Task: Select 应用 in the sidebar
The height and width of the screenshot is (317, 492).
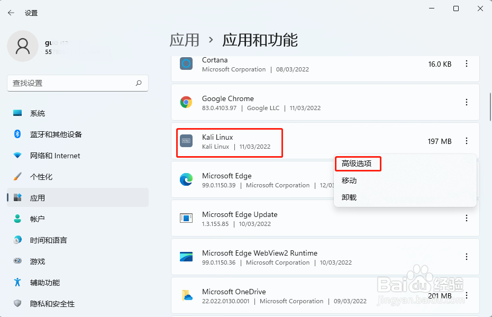Action: [77, 198]
